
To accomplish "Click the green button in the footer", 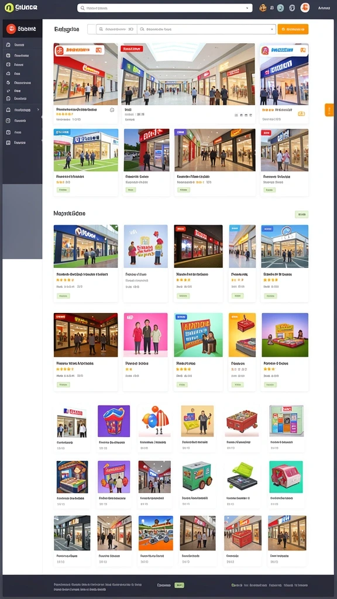I will [x=179, y=585].
